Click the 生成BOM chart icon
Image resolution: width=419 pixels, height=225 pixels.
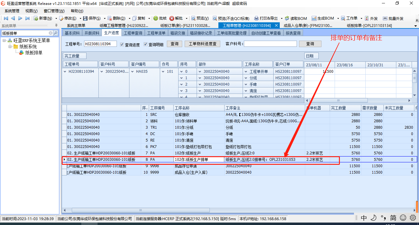(314, 18)
